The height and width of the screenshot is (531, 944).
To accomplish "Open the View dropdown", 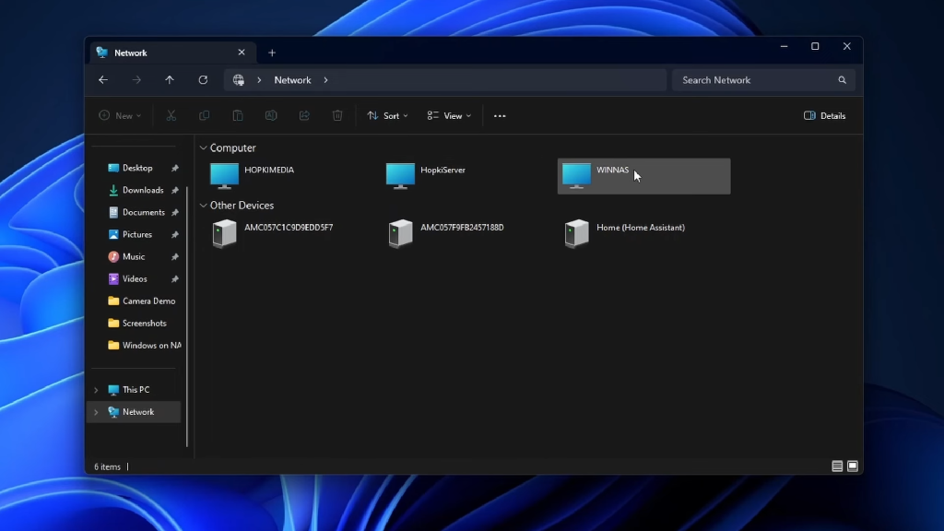I will (x=450, y=115).
